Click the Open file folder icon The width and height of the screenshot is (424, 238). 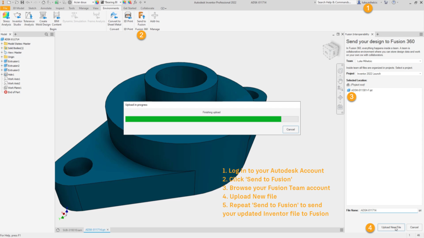coord(17,2)
